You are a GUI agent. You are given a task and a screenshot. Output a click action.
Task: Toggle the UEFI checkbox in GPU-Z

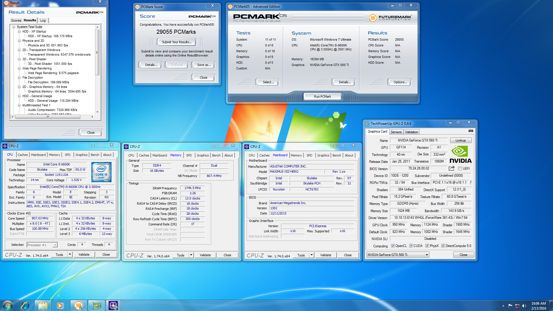point(460,169)
